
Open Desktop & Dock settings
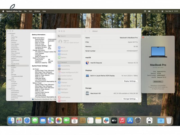pos(69,79)
